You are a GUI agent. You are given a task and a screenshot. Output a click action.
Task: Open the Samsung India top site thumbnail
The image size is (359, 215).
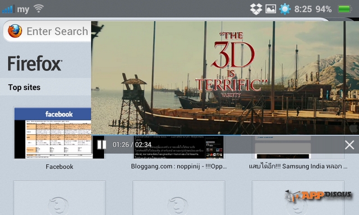pyautogui.click(x=298, y=147)
